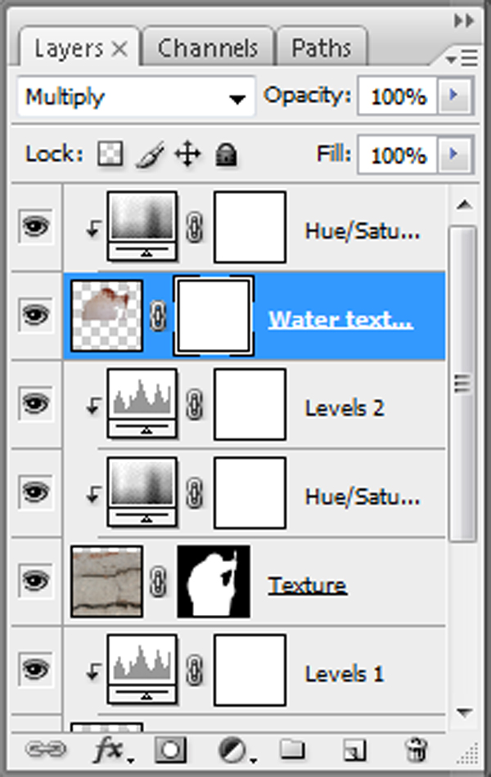This screenshot has width=491, height=777.
Task: Toggle lock all padlock icon
Action: pos(225,154)
